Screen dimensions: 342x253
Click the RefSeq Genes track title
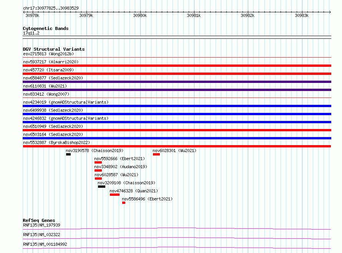tap(39, 220)
